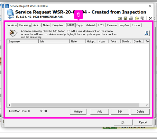Select the Complaints tab

coord(59,25)
